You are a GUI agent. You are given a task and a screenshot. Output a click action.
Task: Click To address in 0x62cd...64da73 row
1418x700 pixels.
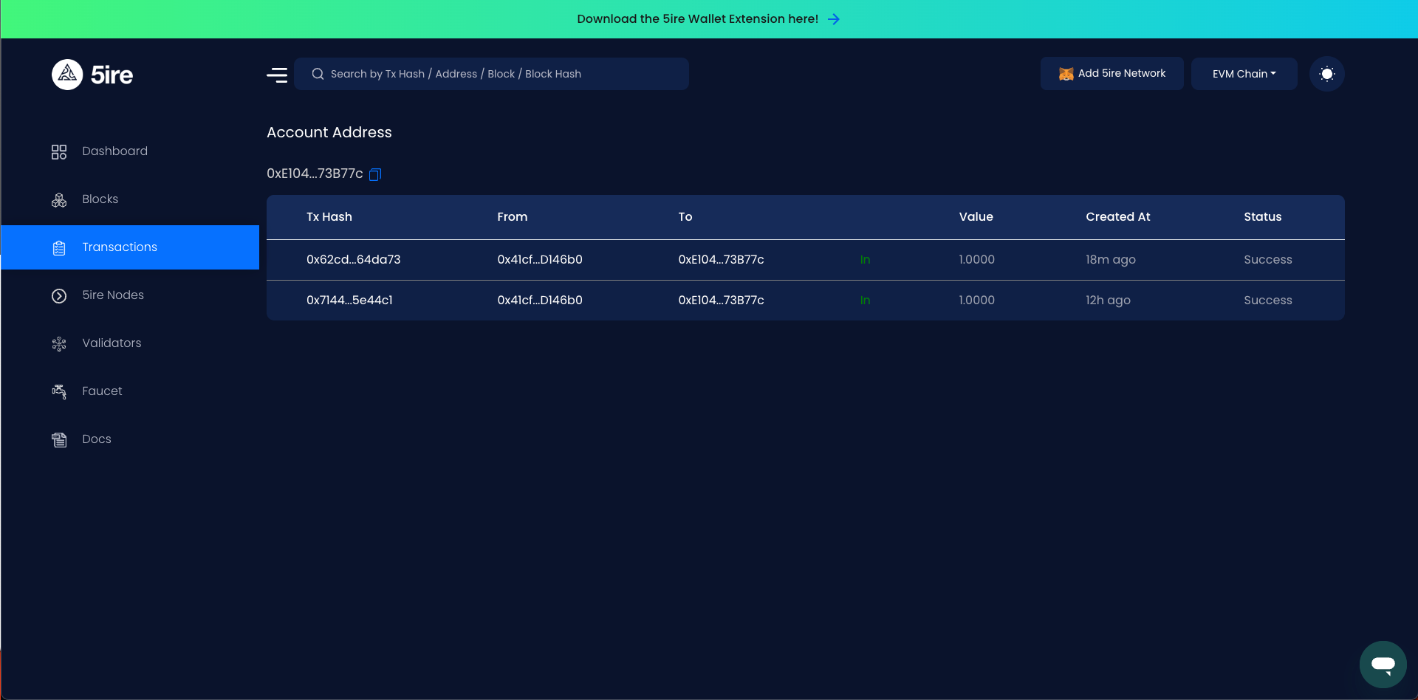click(x=721, y=260)
